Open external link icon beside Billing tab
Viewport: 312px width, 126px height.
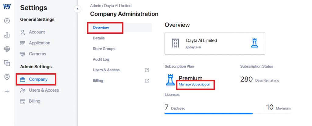pyautogui.click(x=147, y=81)
